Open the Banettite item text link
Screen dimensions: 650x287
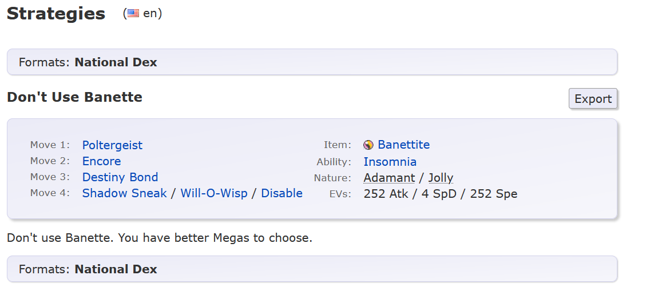click(404, 145)
